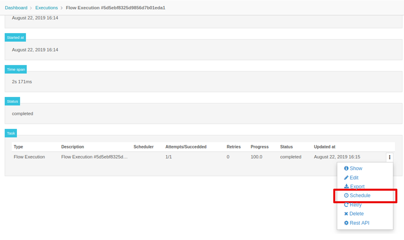Screen dimensions: 404x240
Task: Click the clock icon beside Schedule
Action: pos(346,196)
